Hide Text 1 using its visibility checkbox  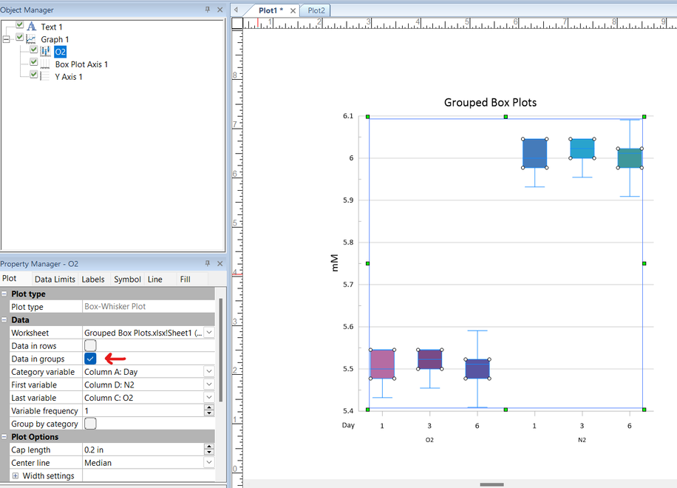click(x=20, y=26)
